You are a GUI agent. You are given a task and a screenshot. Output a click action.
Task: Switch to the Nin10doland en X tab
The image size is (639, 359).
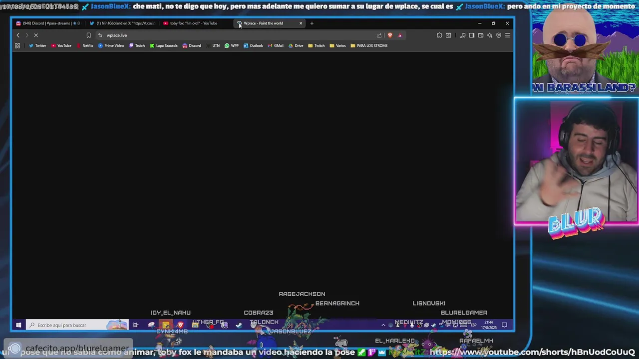tap(122, 23)
